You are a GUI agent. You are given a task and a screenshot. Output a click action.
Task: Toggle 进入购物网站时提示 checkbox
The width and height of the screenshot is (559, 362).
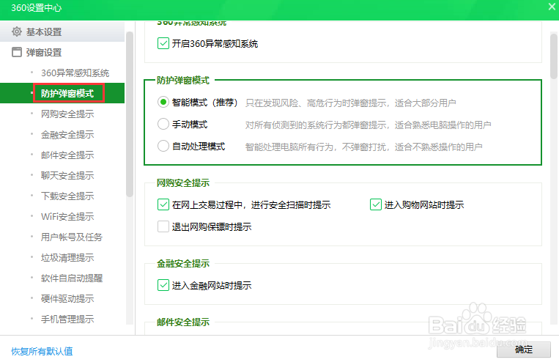click(375, 204)
